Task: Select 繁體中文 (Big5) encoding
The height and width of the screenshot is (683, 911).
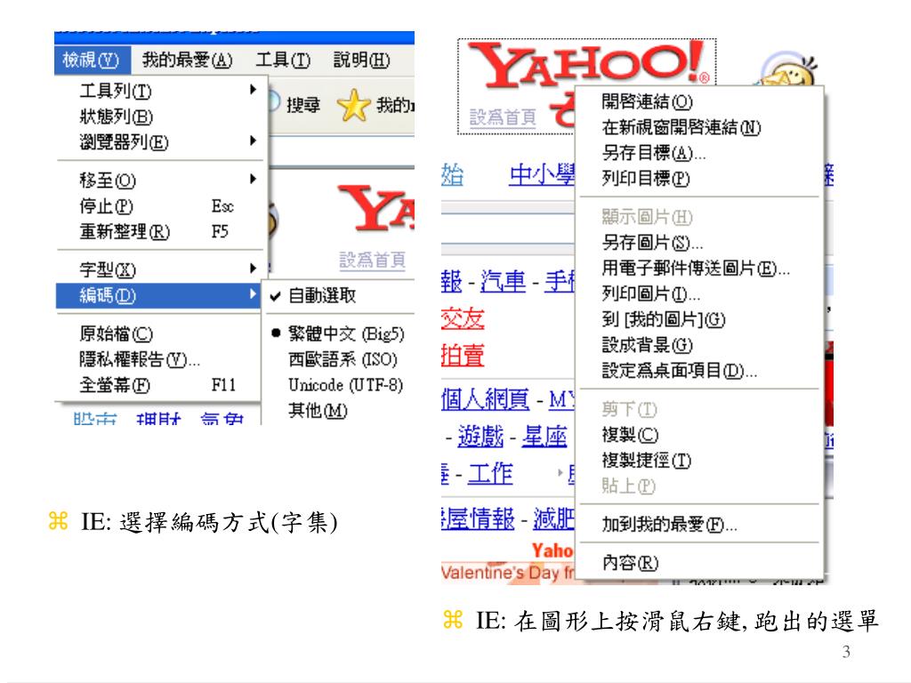Action: click(x=339, y=333)
